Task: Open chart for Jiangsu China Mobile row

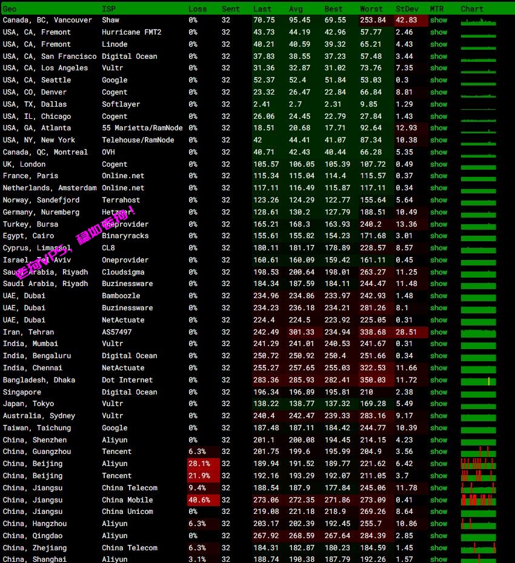Action: click(479, 500)
